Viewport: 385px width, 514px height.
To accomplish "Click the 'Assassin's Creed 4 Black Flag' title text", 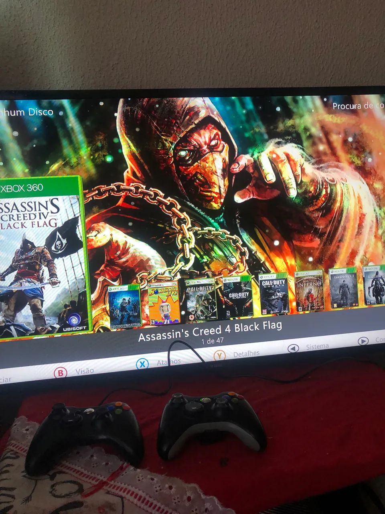I will point(210,330).
